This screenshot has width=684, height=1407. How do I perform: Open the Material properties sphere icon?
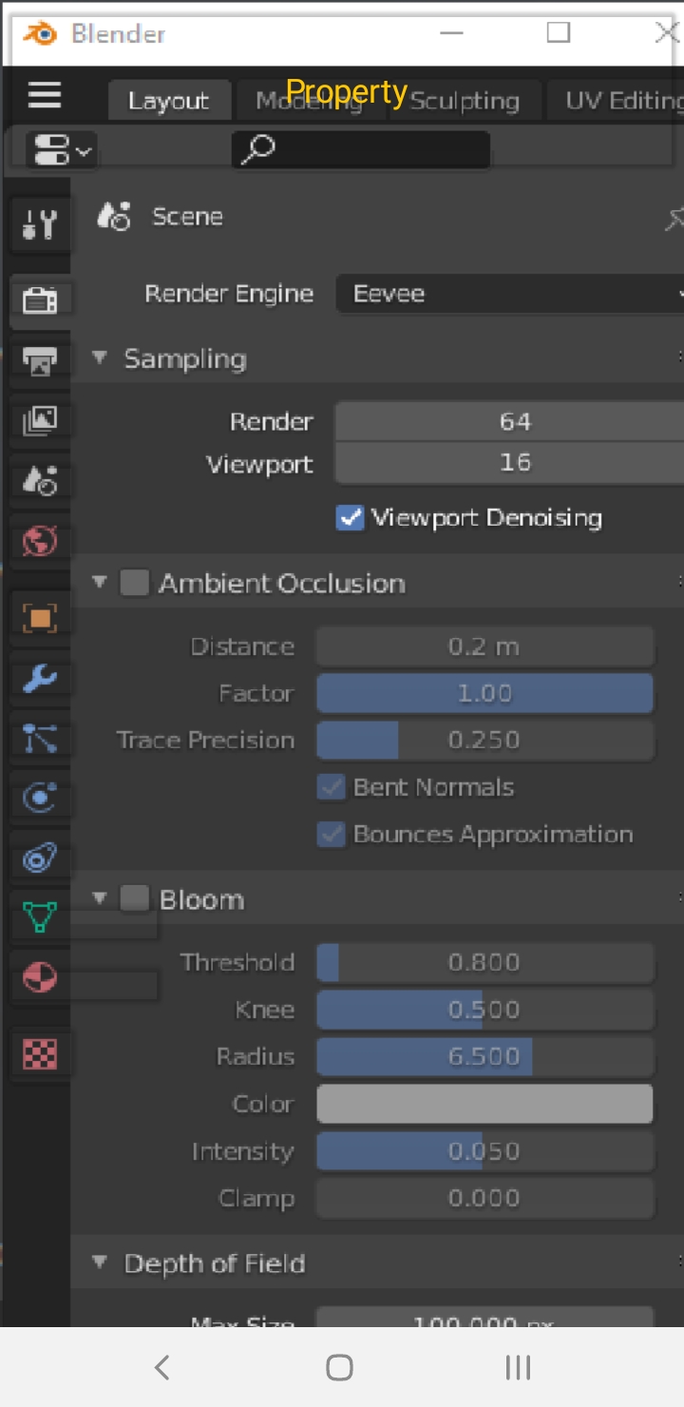tap(39, 977)
